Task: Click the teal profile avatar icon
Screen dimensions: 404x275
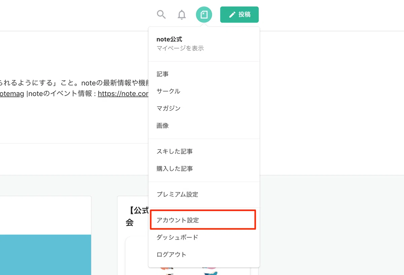Action: click(x=204, y=15)
